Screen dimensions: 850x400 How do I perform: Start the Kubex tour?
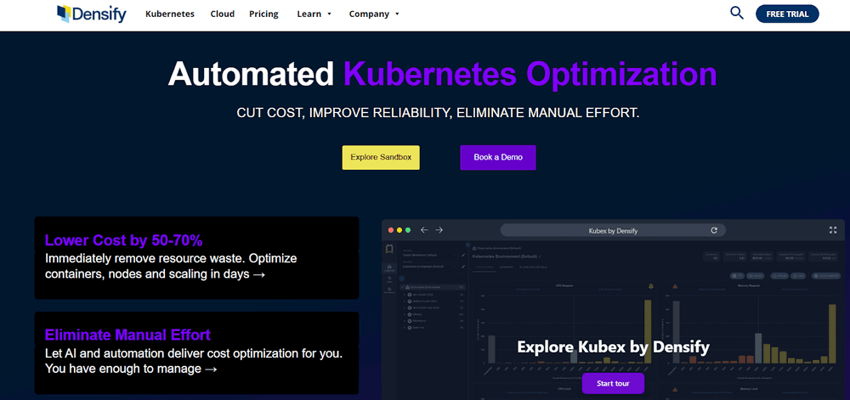pyautogui.click(x=613, y=384)
